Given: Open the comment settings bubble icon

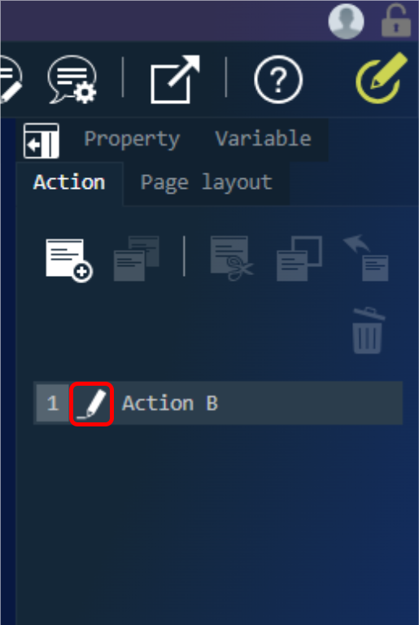Looking at the screenshot, I should click(x=72, y=79).
